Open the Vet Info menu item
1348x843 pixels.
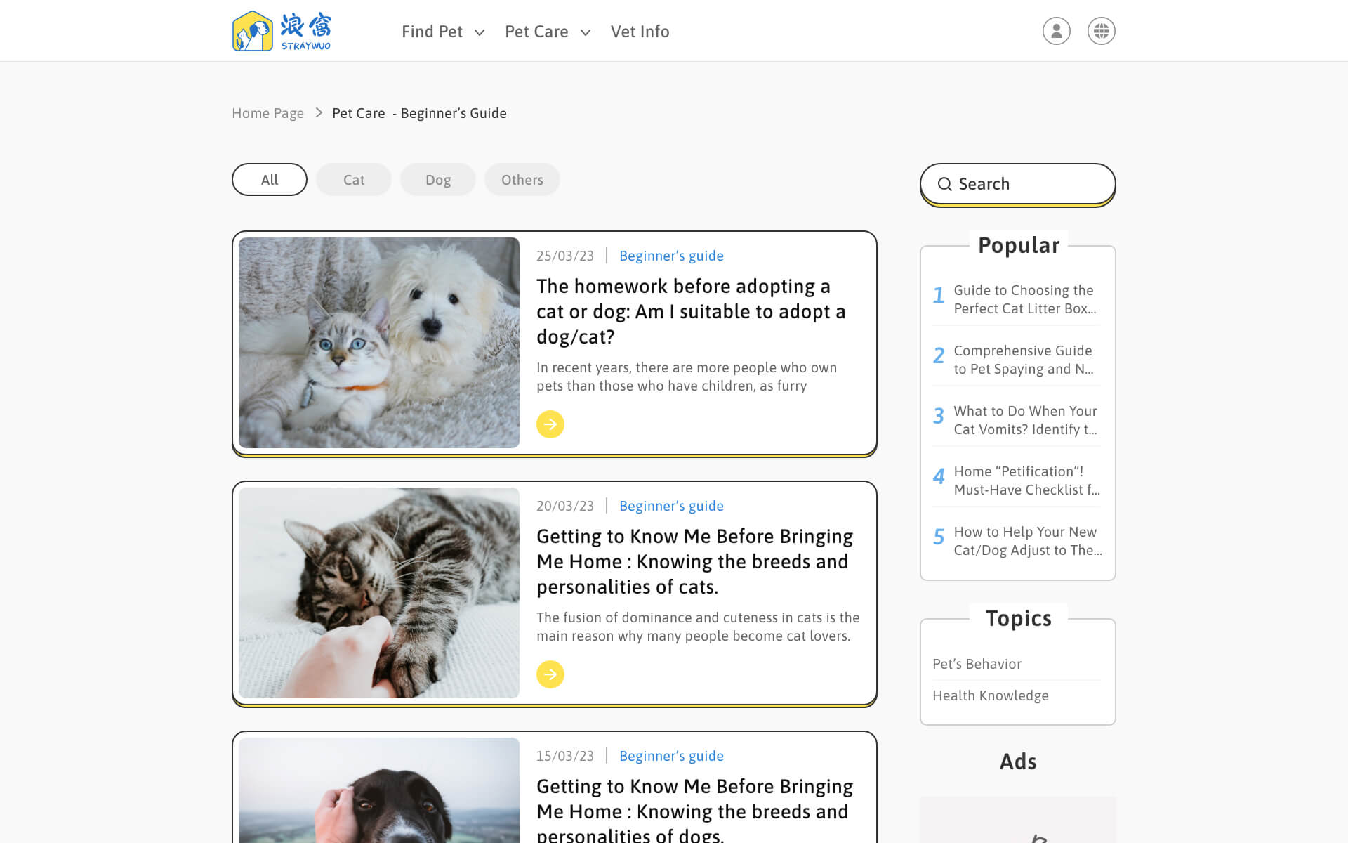click(x=640, y=32)
